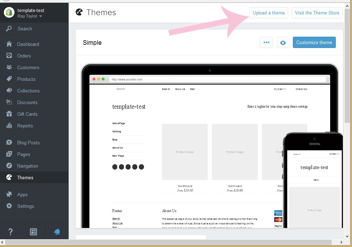This screenshot has width=352, height=247.
Task: Open Settings from the sidebar
Action: 34,206
